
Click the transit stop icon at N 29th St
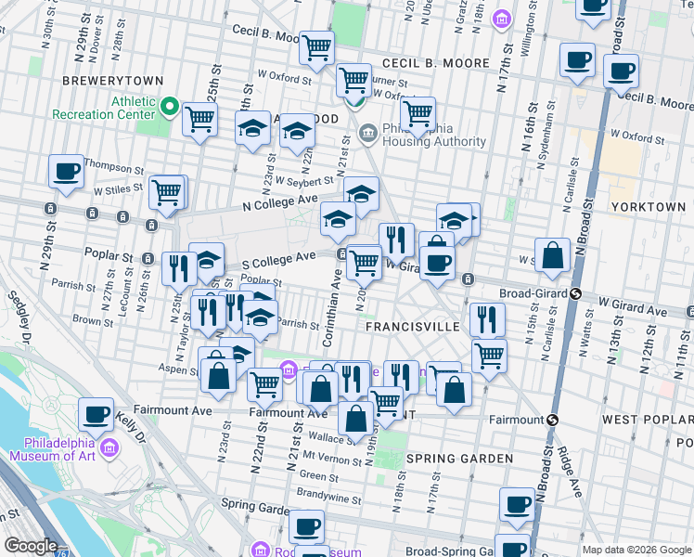coord(51,208)
